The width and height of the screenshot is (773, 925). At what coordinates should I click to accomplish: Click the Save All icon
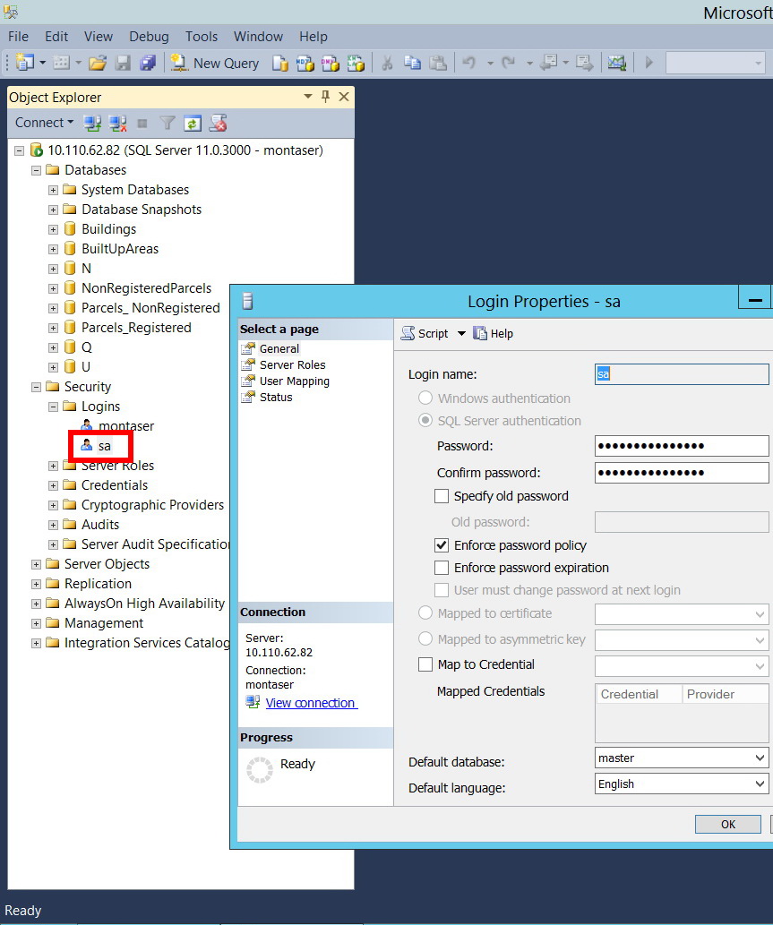coord(148,63)
